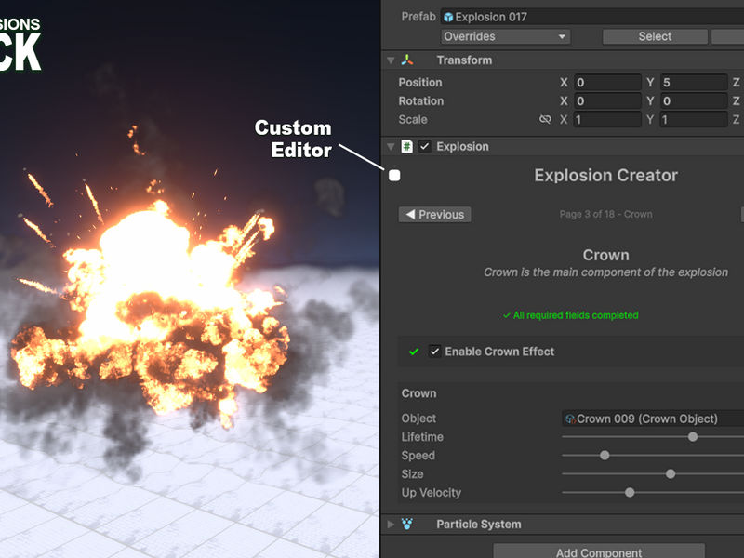Adjust the Up Velocity slider handle
The width and height of the screenshot is (744, 558).
coord(630,492)
